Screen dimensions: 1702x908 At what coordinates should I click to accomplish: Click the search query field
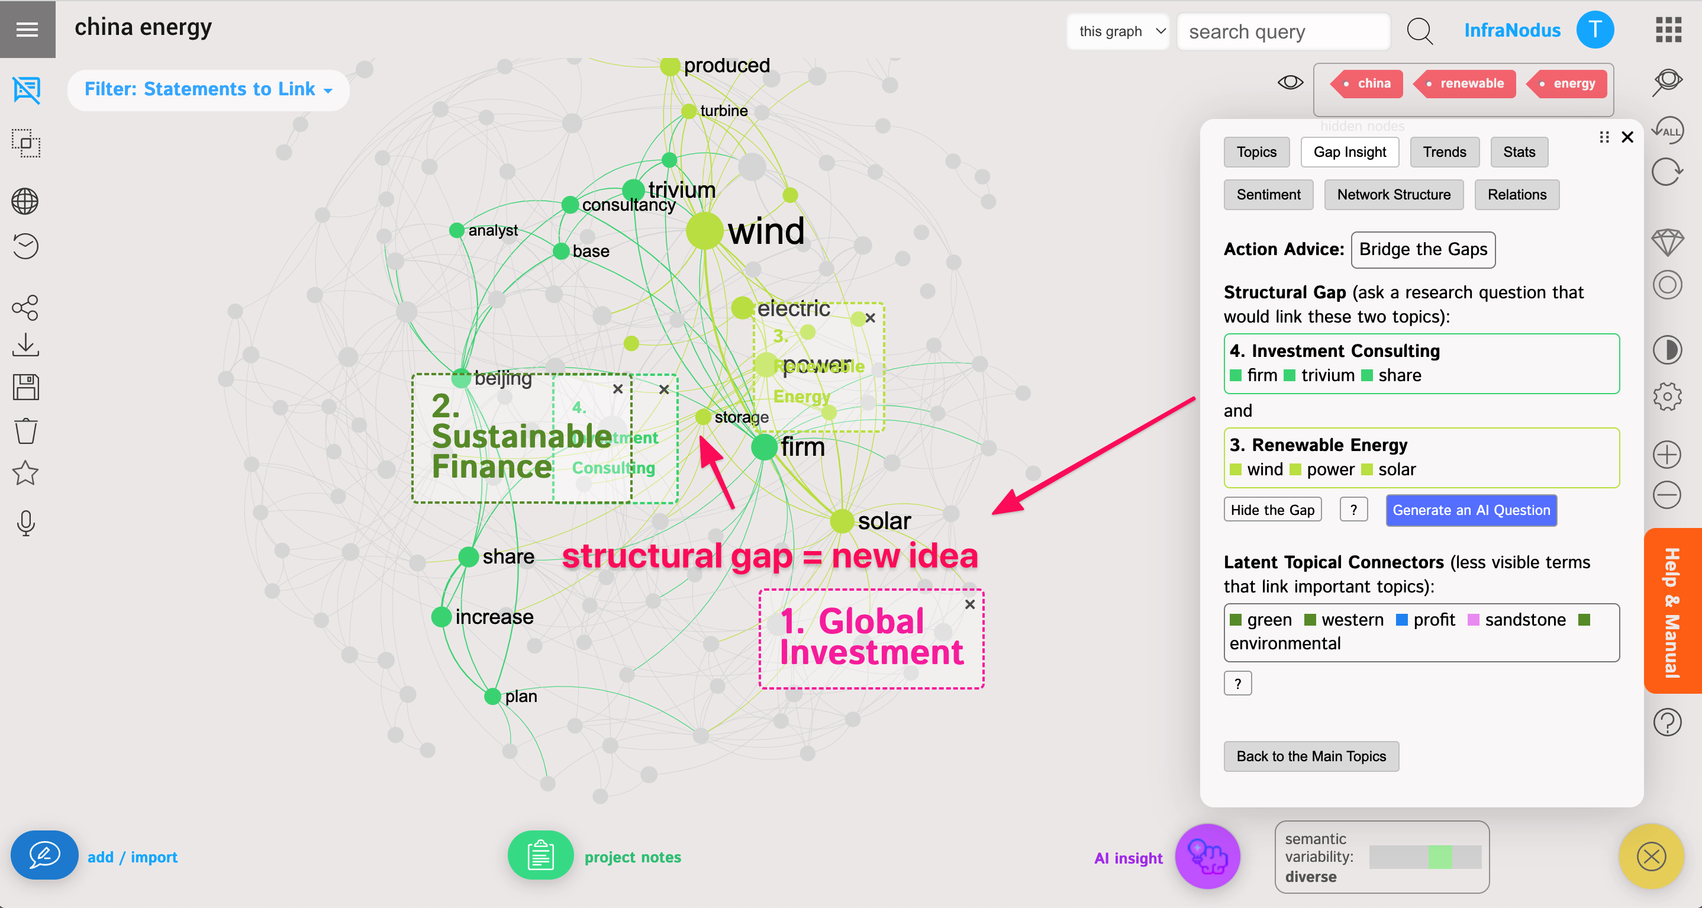point(1282,31)
